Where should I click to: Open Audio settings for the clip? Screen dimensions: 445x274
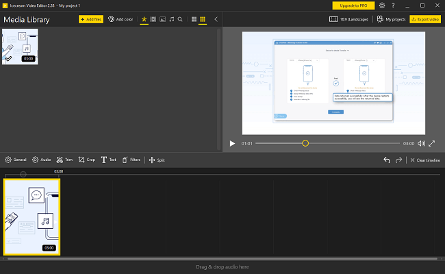click(x=42, y=160)
